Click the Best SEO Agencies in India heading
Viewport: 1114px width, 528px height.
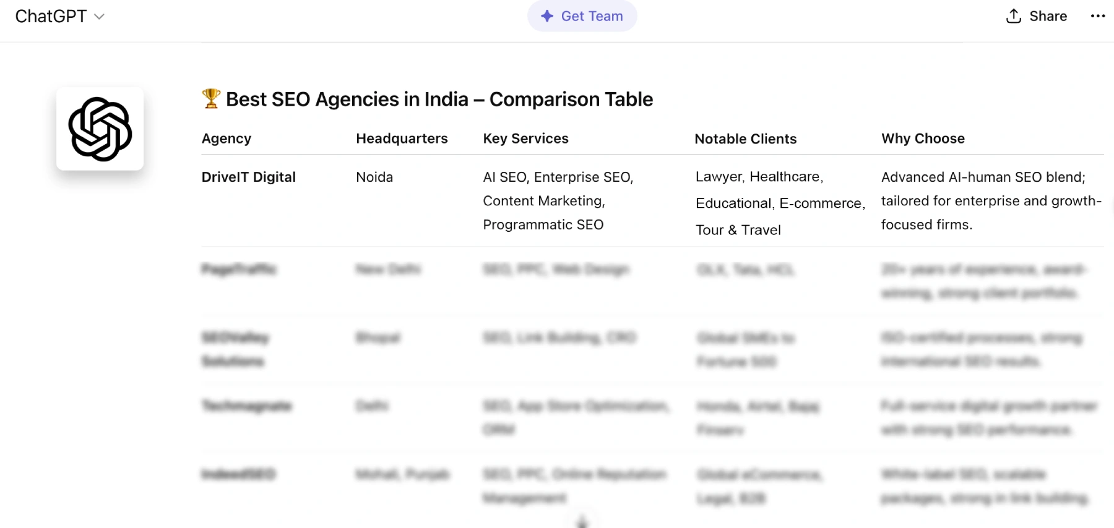point(439,99)
